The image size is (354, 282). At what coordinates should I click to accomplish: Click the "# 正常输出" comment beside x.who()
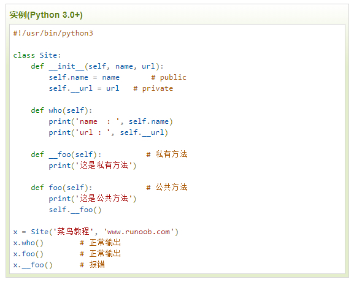(x=100, y=243)
